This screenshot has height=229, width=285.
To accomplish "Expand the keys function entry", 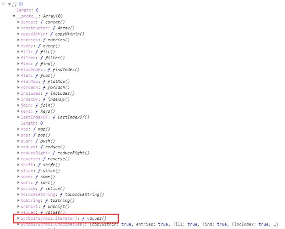I will tap(18, 111).
